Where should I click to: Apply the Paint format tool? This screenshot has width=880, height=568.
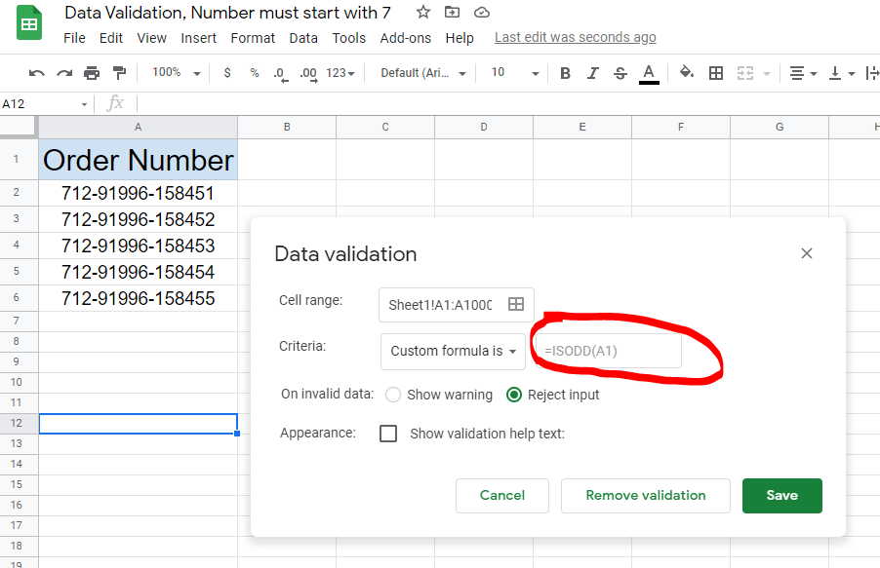(117, 72)
